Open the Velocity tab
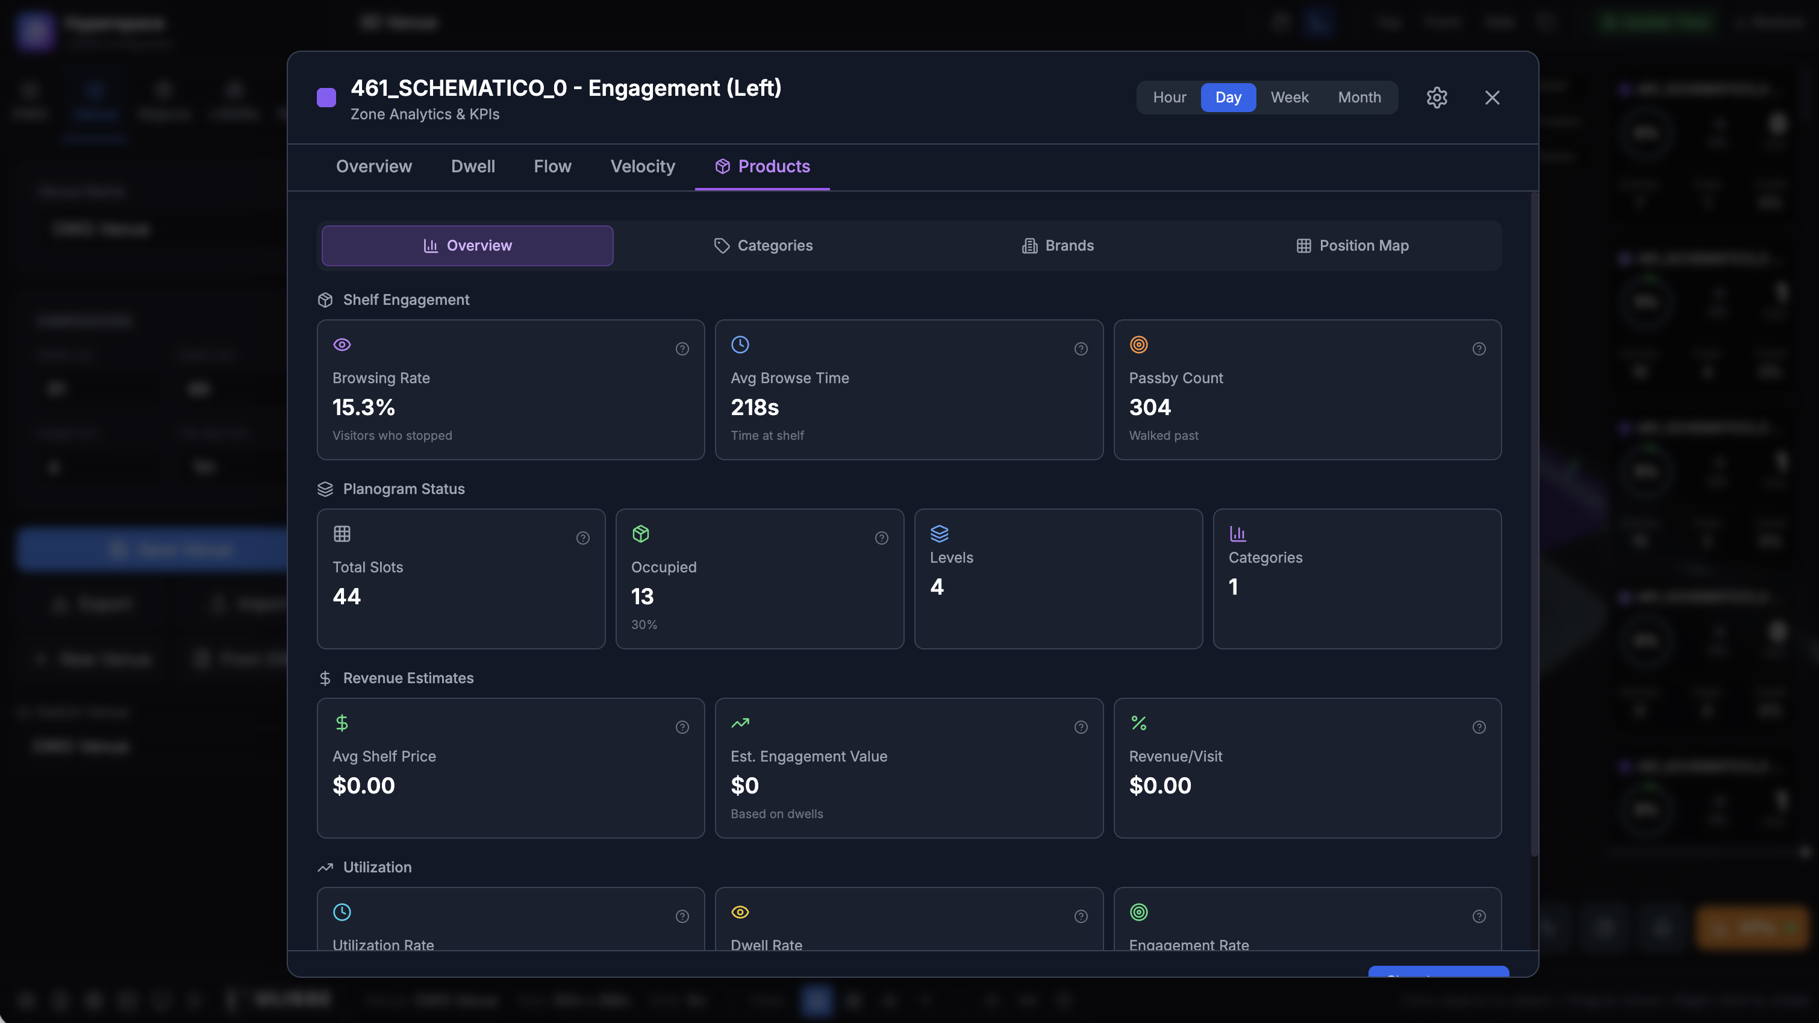1819x1023 pixels. [643, 167]
